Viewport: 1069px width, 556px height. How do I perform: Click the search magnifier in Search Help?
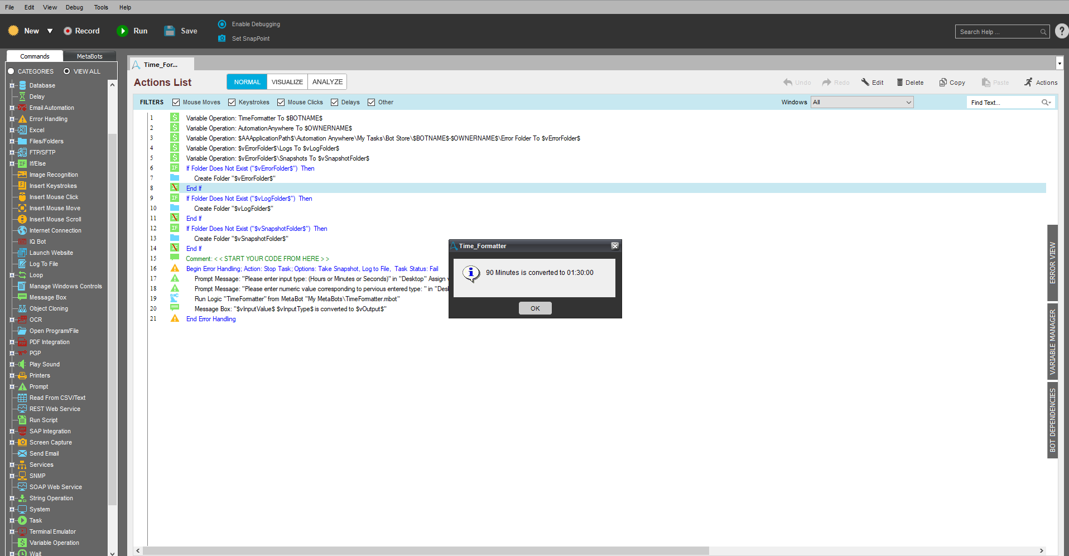click(x=1043, y=32)
